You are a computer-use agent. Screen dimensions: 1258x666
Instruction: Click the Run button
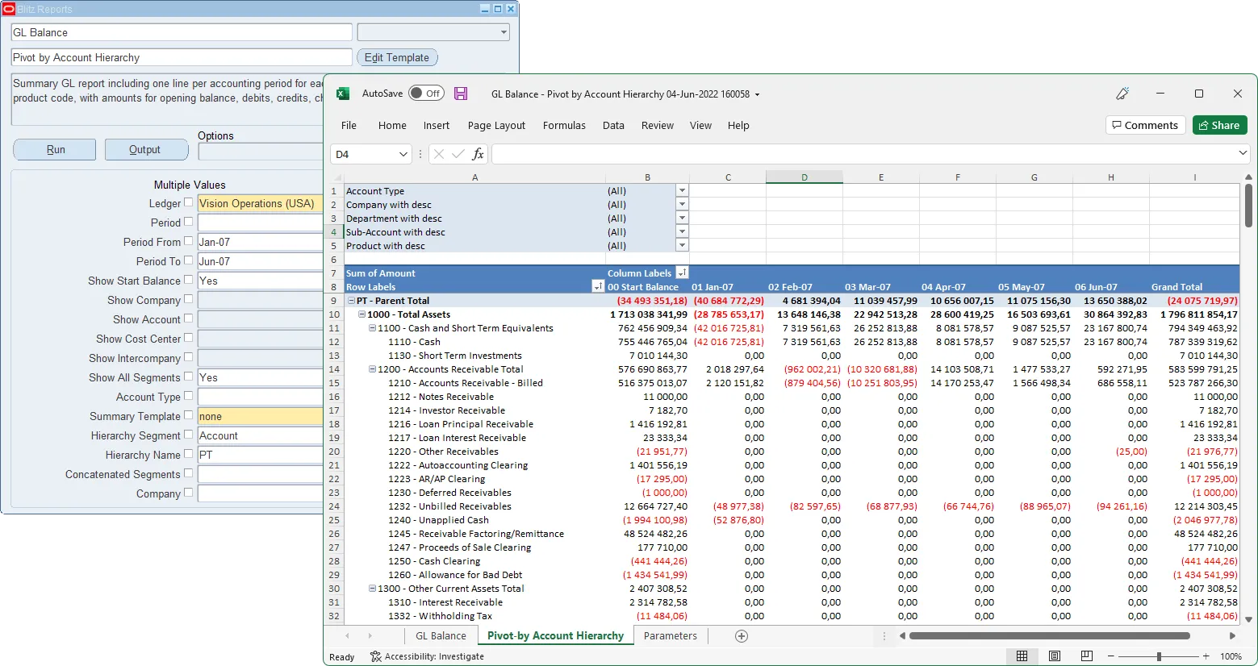click(x=55, y=150)
